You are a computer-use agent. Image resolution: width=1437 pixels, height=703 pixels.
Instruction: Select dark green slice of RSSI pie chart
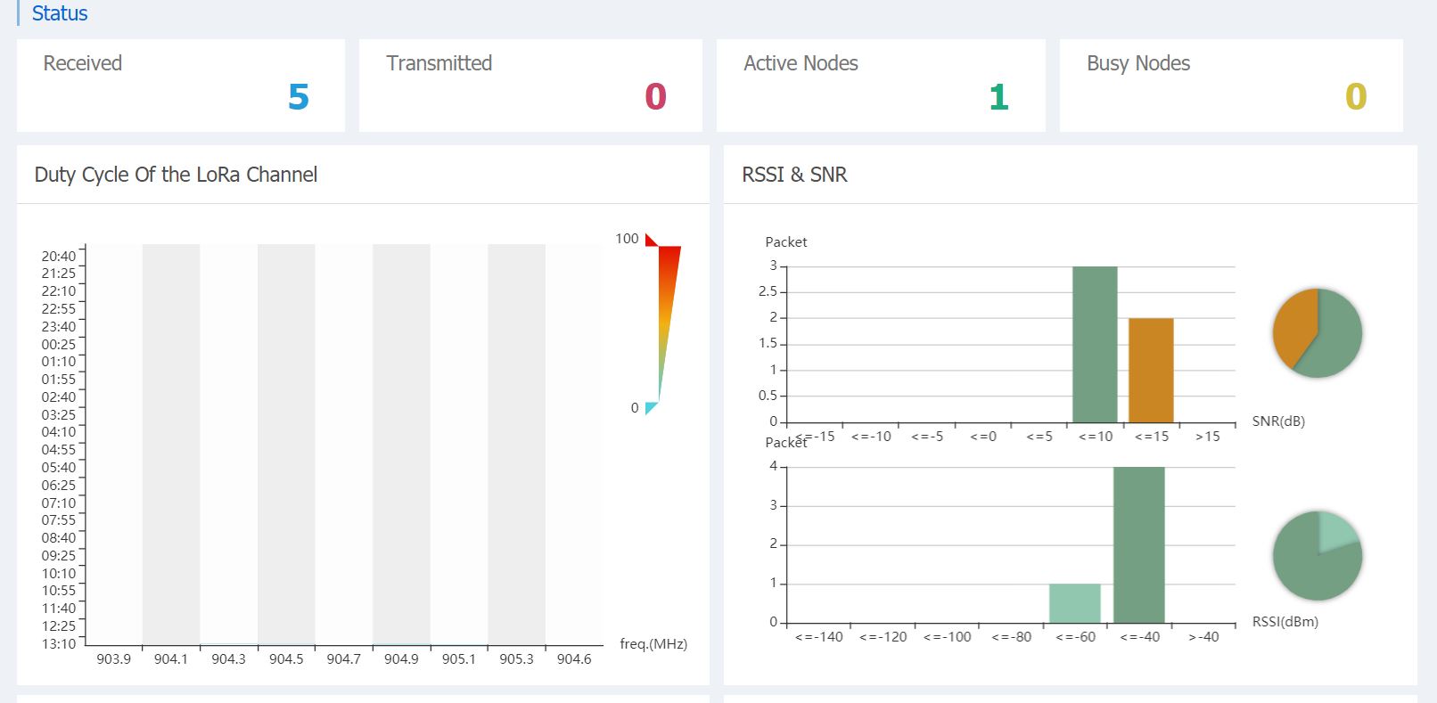1309,566
